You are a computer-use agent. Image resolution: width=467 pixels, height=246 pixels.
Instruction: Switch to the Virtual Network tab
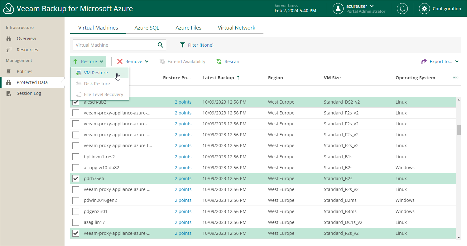coord(236,28)
